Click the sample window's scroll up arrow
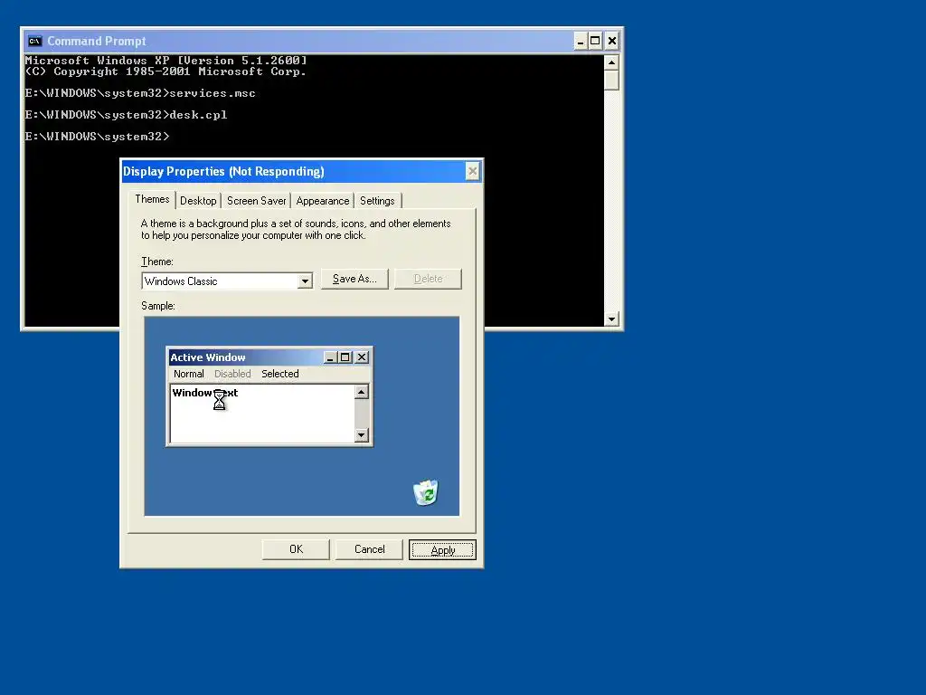 [362, 393]
